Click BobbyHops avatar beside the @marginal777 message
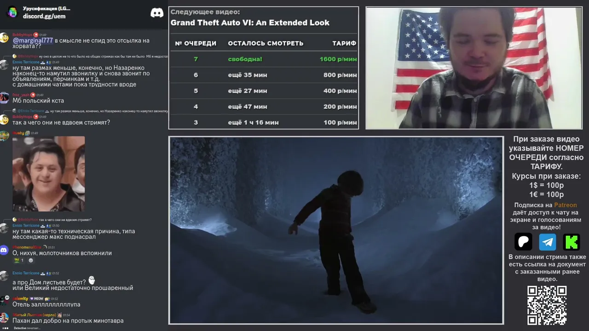This screenshot has width=589, height=331. pos(4,38)
